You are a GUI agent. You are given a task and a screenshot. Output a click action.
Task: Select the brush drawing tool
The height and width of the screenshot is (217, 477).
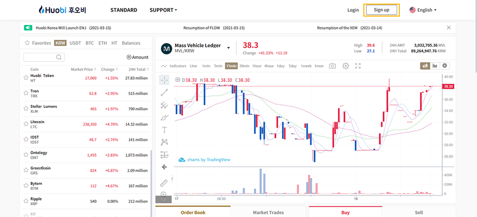(164, 117)
